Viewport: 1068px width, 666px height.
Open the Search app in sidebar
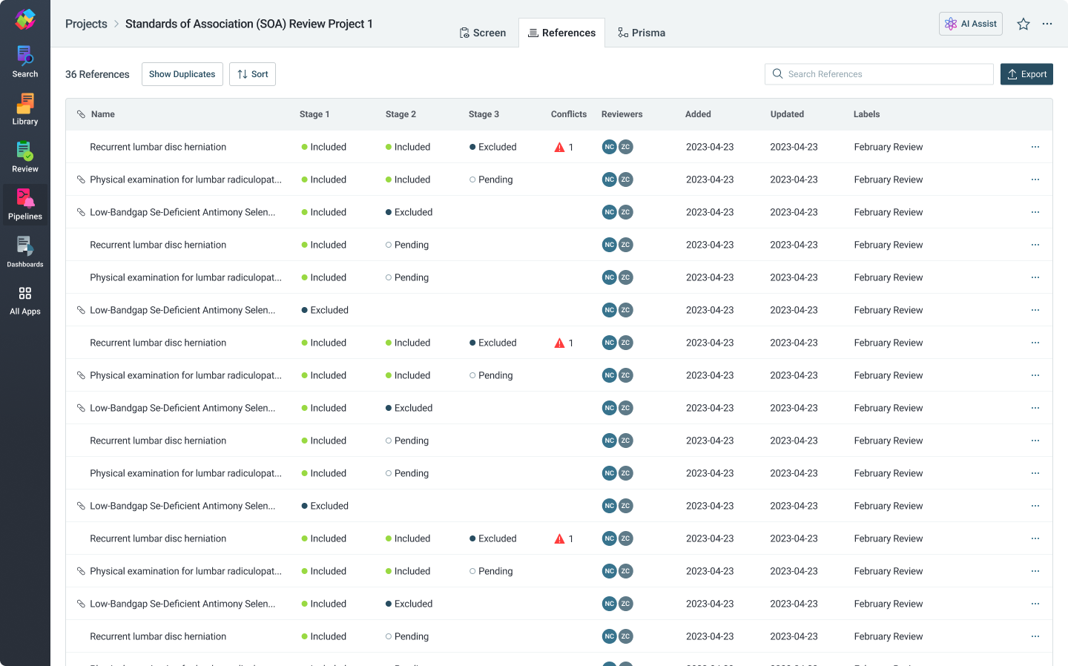25,62
